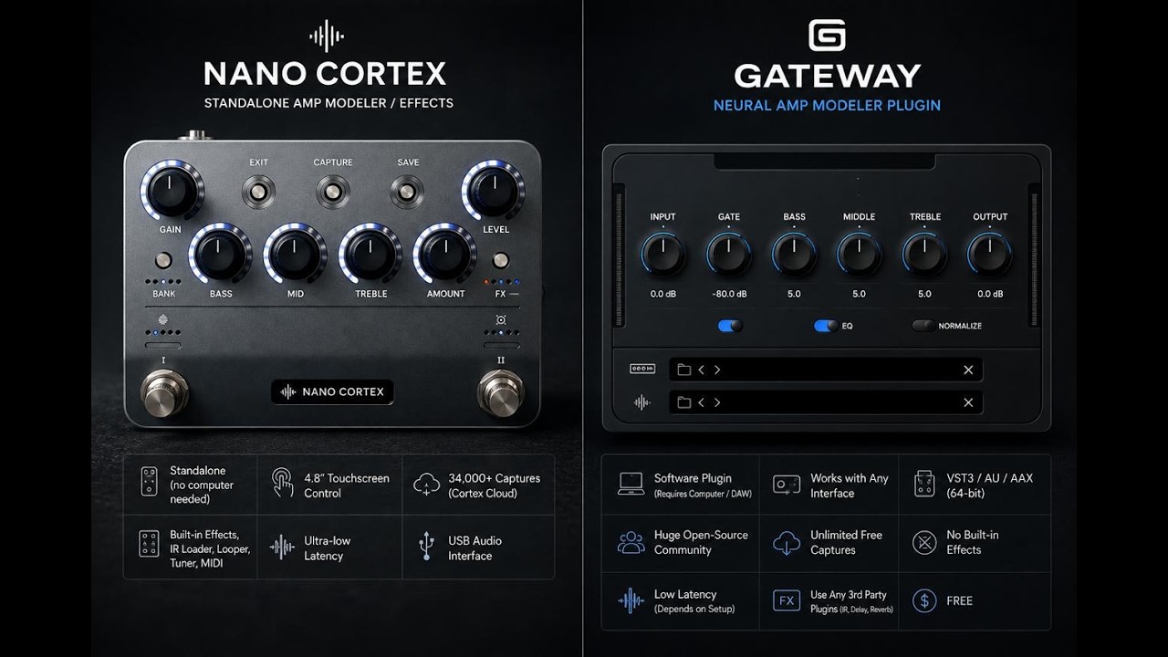Click the FREE dollar sign icon
The height and width of the screenshot is (657, 1168).
click(x=924, y=600)
